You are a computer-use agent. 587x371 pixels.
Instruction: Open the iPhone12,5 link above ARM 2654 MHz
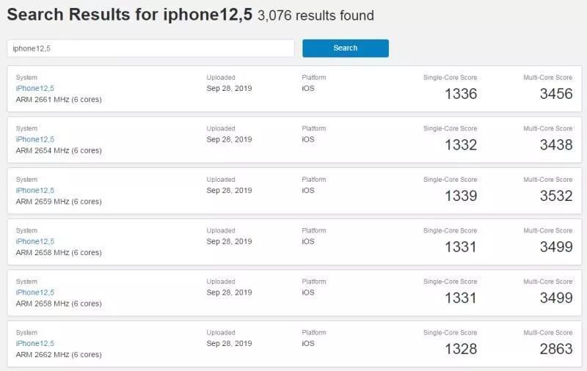coord(35,139)
